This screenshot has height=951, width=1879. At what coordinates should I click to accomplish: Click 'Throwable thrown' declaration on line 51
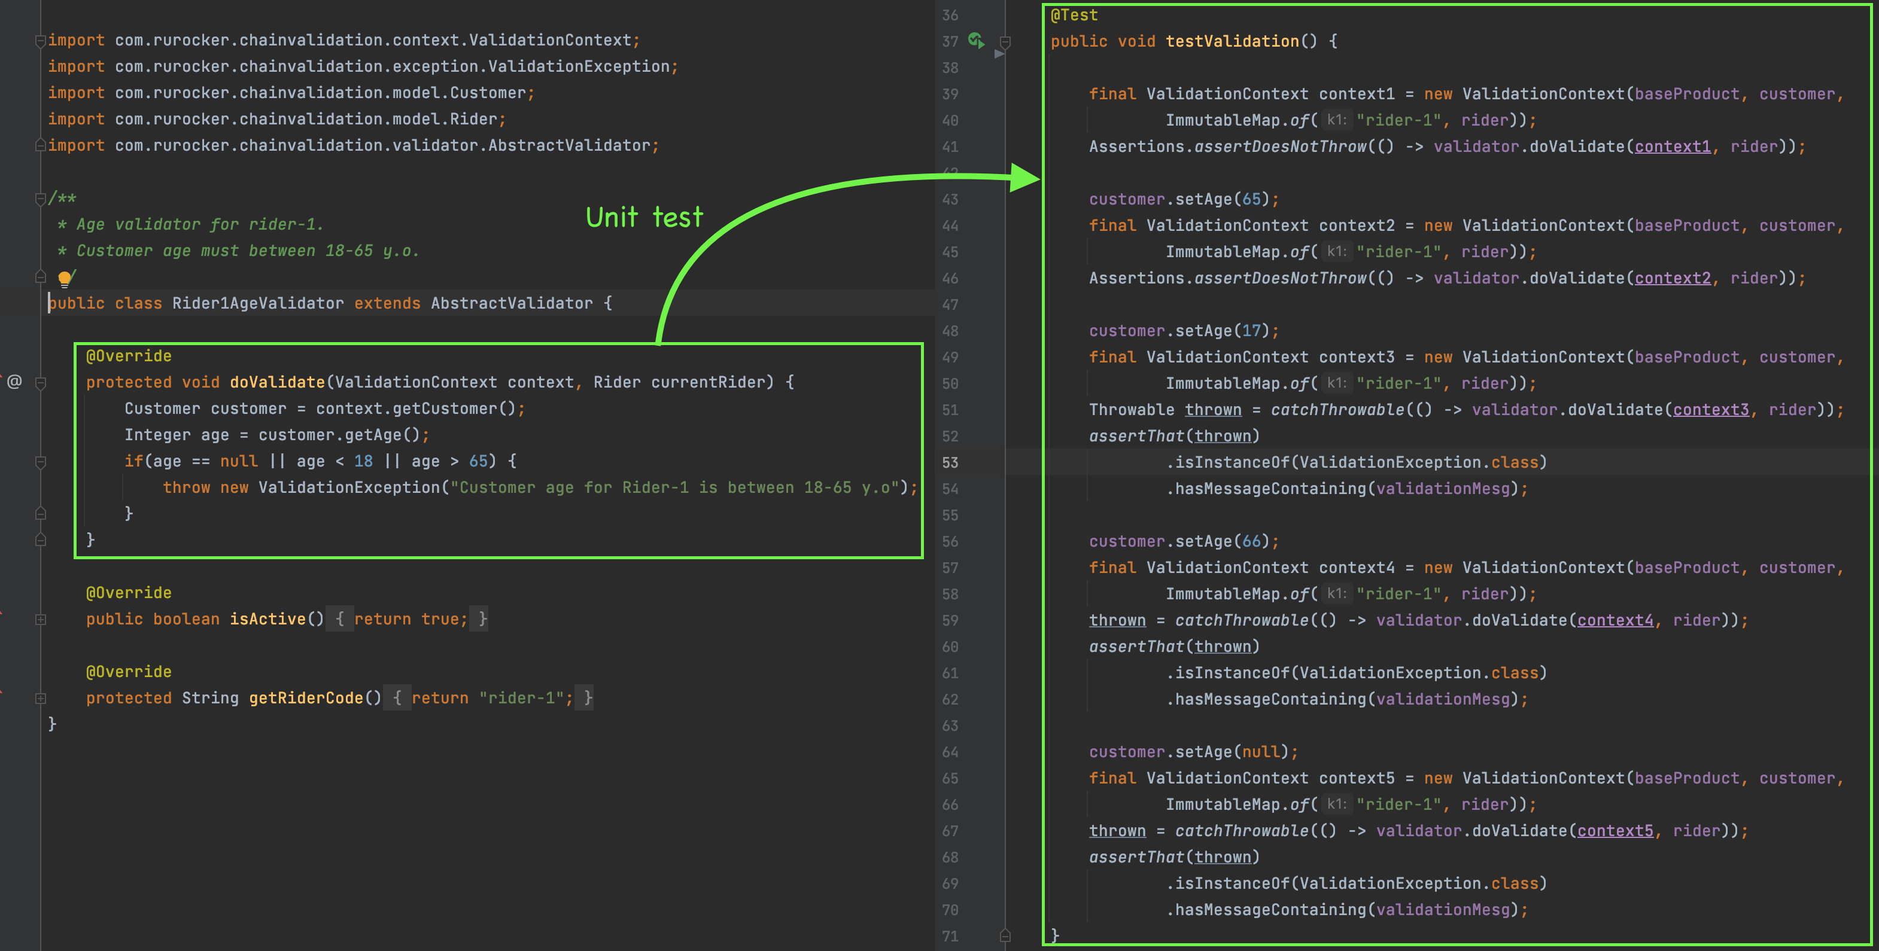coord(1165,410)
